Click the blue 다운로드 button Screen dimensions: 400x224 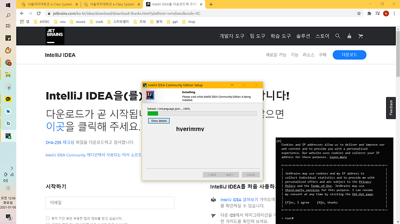[349, 55]
